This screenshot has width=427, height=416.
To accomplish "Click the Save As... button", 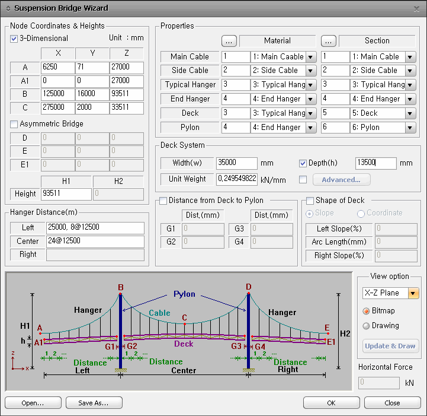I will (94, 403).
